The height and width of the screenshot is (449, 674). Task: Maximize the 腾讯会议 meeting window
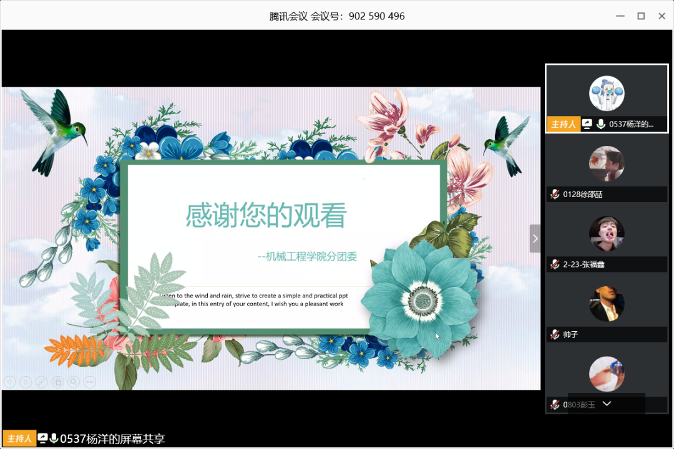tap(641, 16)
